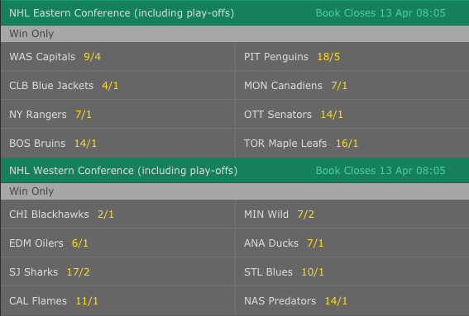Select MON Canadiens 7/1 odds
Image resolution: width=469 pixels, height=316 pixels.
352,85
